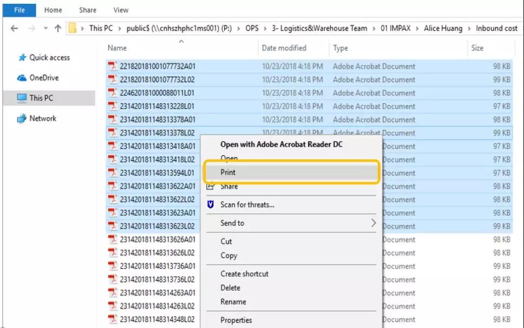Sort by the Date modified column header
The width and height of the screenshot is (524, 328).
tap(284, 48)
